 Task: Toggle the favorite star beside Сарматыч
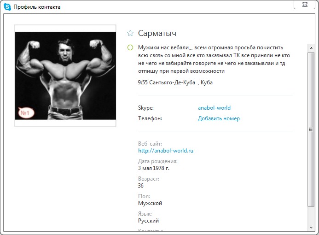coord(130,33)
